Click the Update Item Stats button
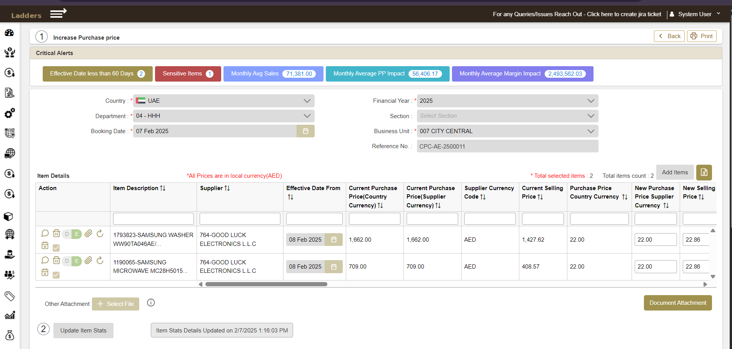This screenshot has width=732, height=349. (83, 331)
